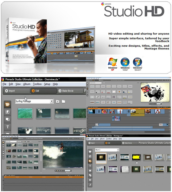Click ink-splatter preview in timeline window
Screen dimensions: 172x192
pyautogui.click(x=155, y=92)
